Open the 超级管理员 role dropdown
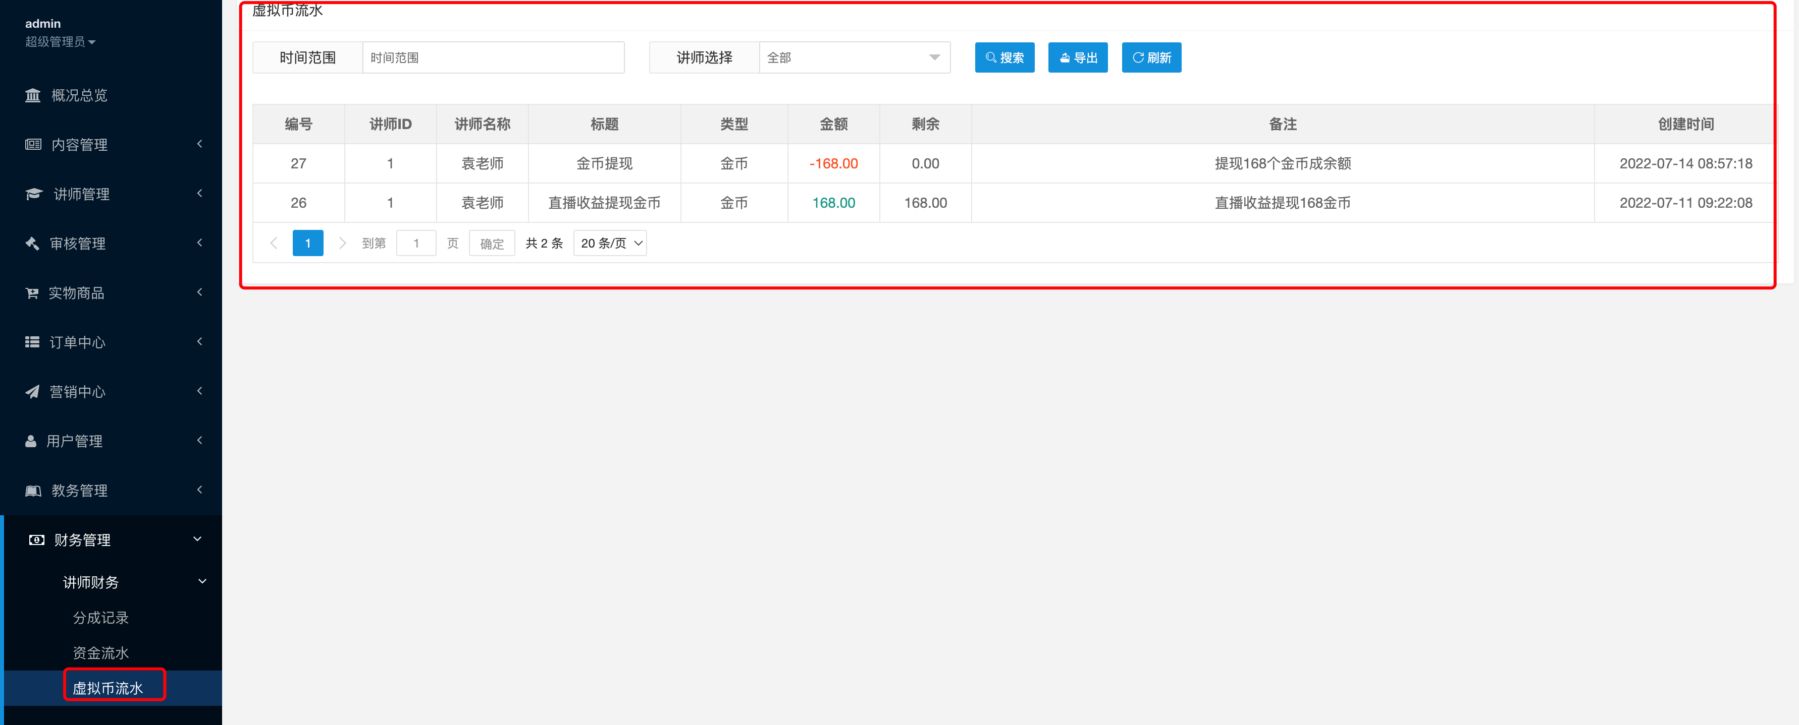This screenshot has height=725, width=1799. [x=60, y=42]
